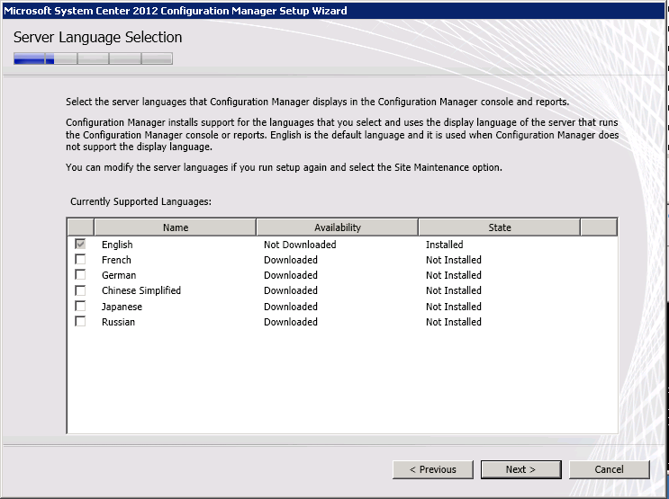Click Russian's Downloaded availability cell
Screen dimensions: 669x499
coord(291,322)
